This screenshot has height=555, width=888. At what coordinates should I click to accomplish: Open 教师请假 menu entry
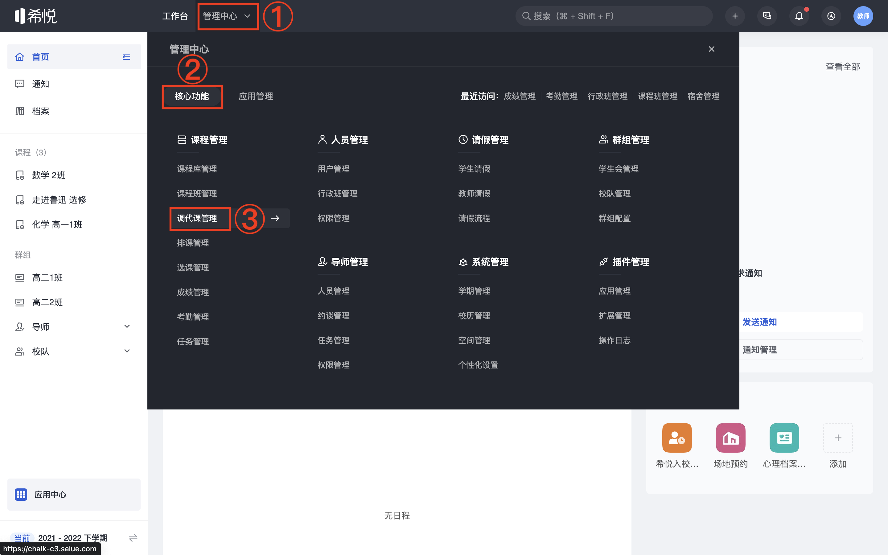[x=474, y=194]
